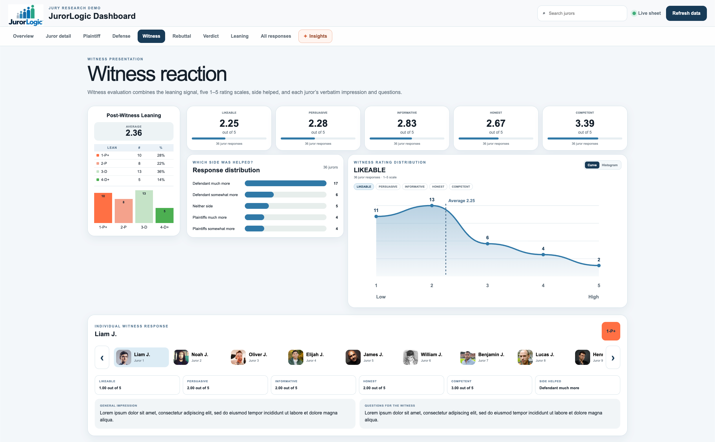
Task: Open the Verdict tab
Action: coord(211,36)
